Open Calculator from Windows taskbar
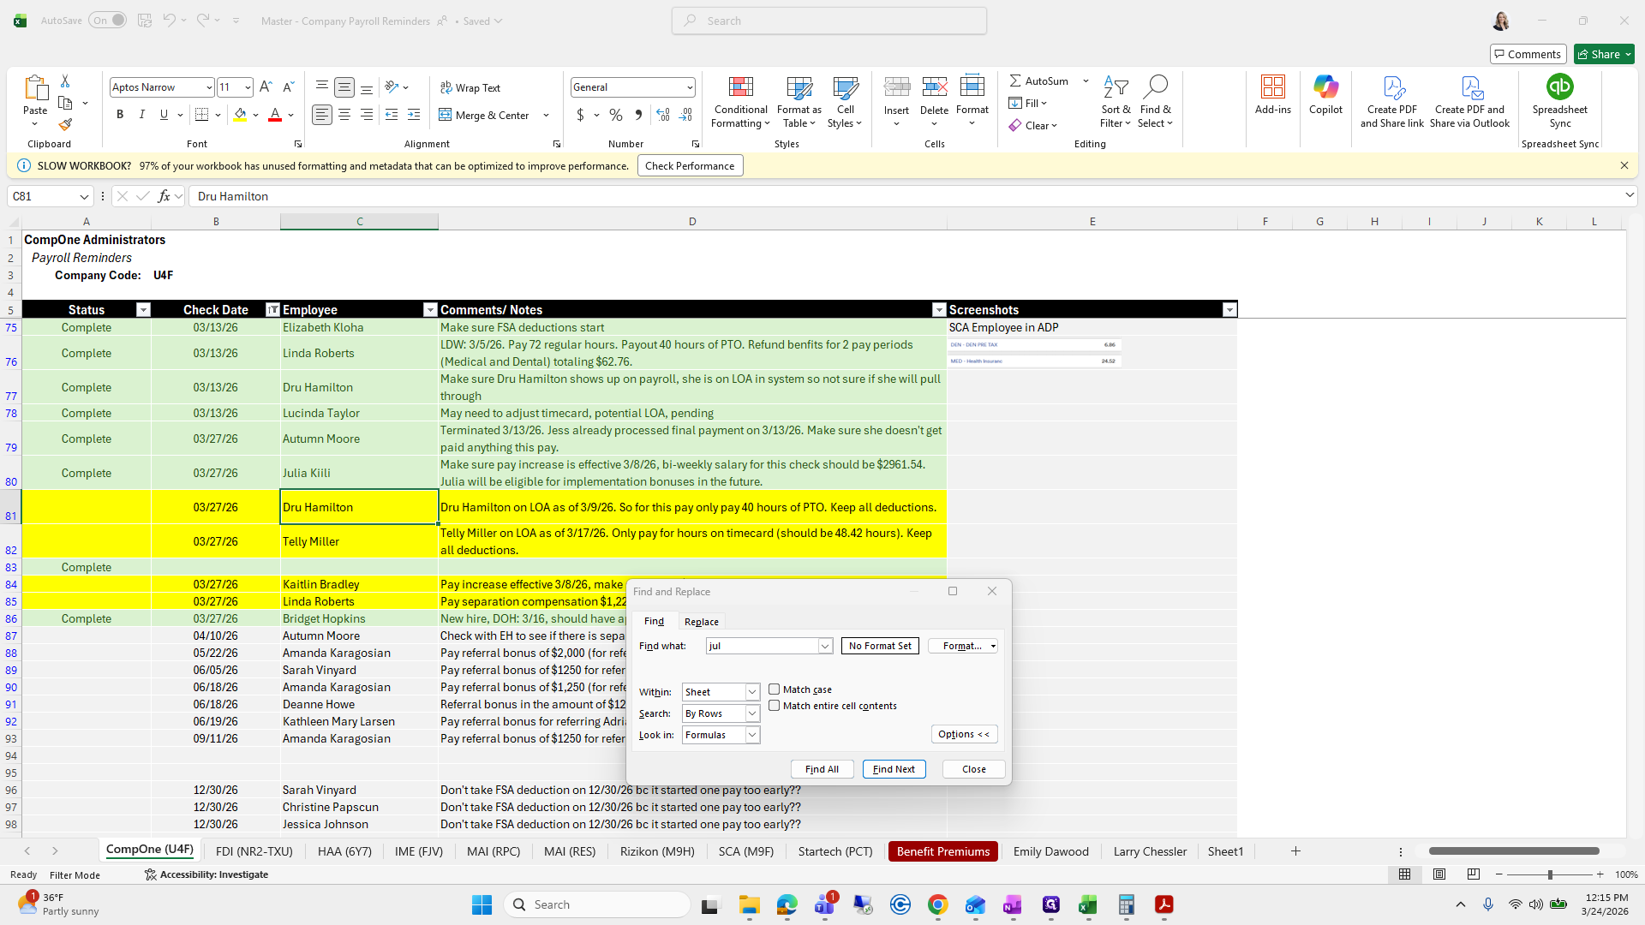 1126,904
